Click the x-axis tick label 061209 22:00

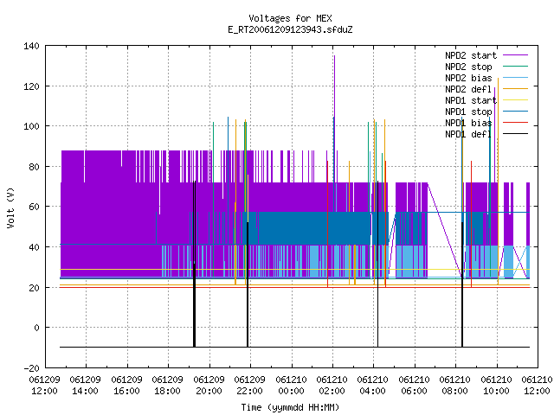(x=250, y=386)
